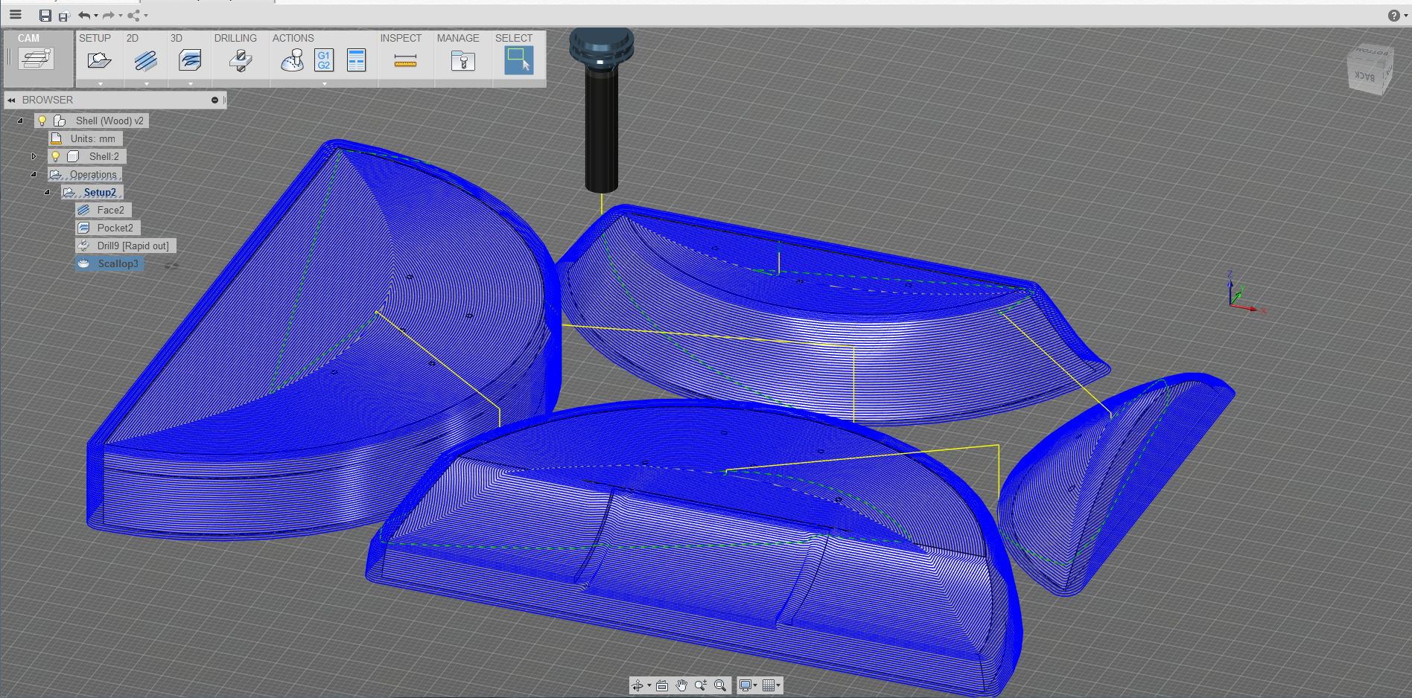The width and height of the screenshot is (1412, 698).
Task: Select the Setup2 node label
Action: [100, 192]
